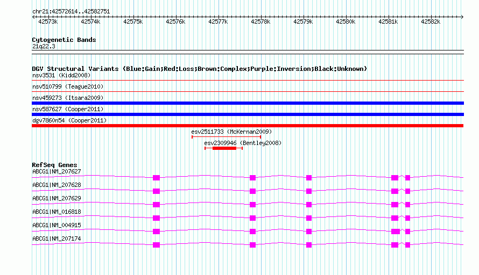Screen dimensions: 479x275
Task: Click first exon box of NM_207627
Action: (x=156, y=178)
